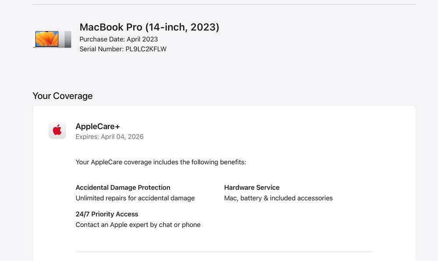The width and height of the screenshot is (438, 261).
Task: Click the Expires April 04, 2026 text
Action: [109, 137]
